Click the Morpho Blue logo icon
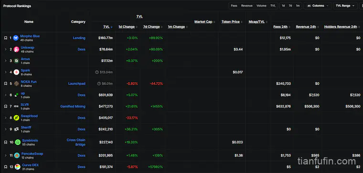Viewport: 363px width, 173px height. coord(16,38)
